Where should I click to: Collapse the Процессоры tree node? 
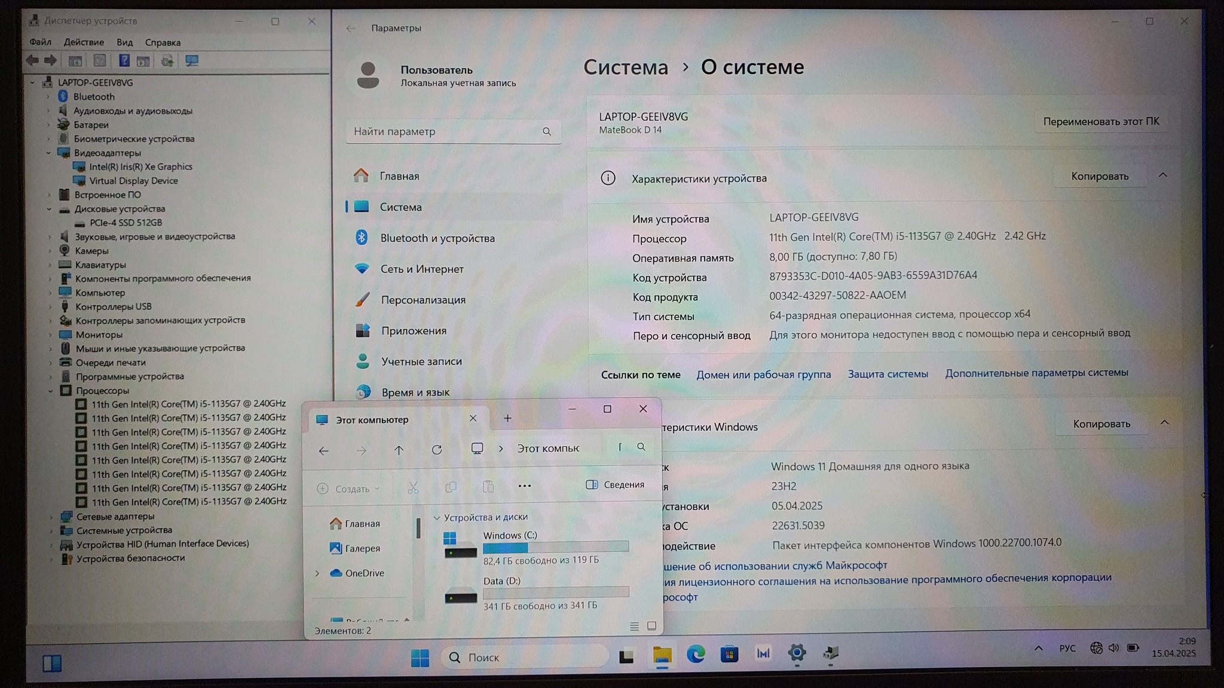click(51, 391)
